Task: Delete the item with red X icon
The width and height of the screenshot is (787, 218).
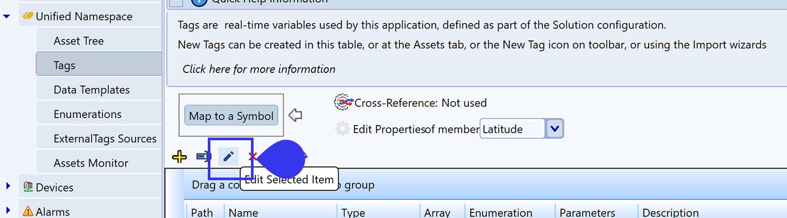Action: click(253, 157)
